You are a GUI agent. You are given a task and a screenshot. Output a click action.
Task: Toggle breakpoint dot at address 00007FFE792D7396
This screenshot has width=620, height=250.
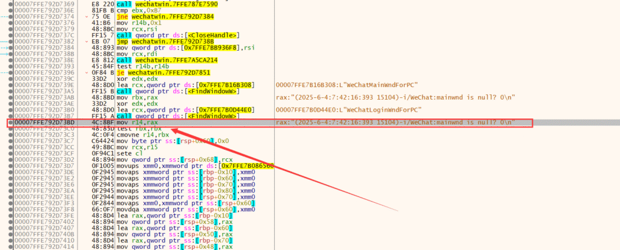(10, 73)
